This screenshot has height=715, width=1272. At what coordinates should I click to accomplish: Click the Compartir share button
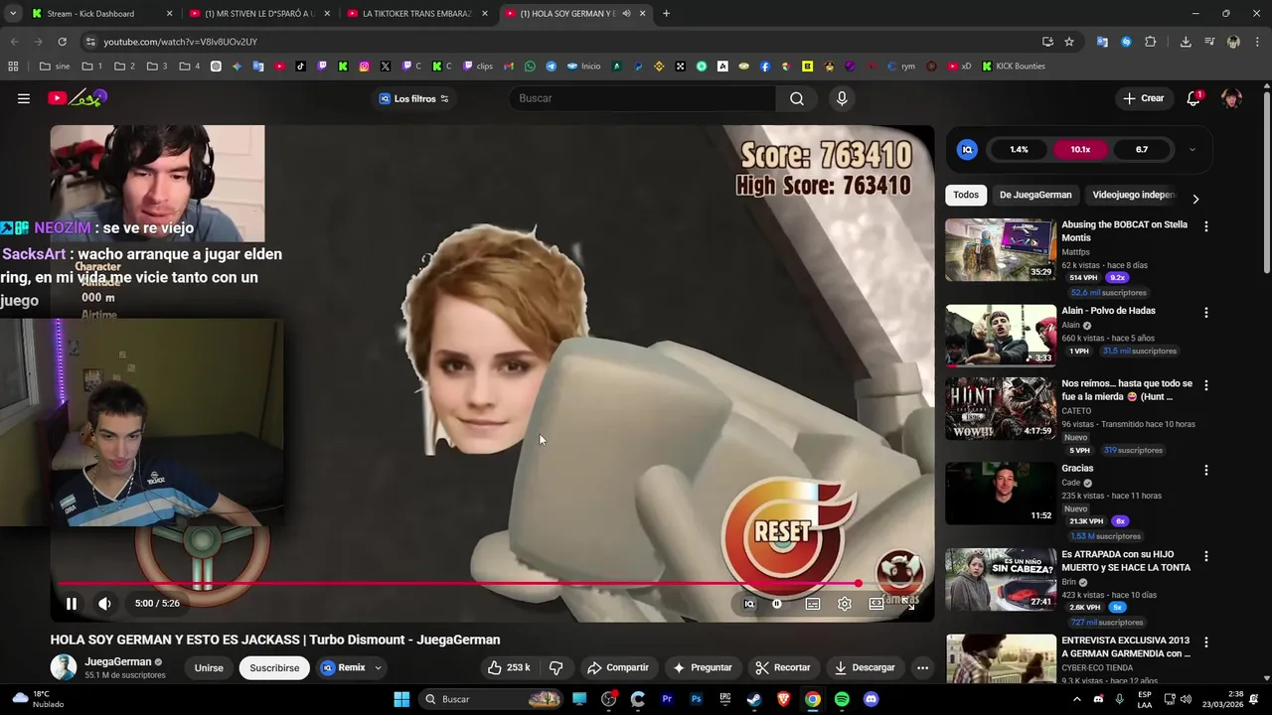coord(617,667)
